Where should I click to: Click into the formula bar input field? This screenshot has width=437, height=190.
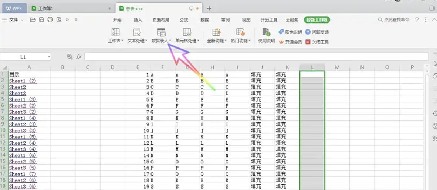click(255, 57)
